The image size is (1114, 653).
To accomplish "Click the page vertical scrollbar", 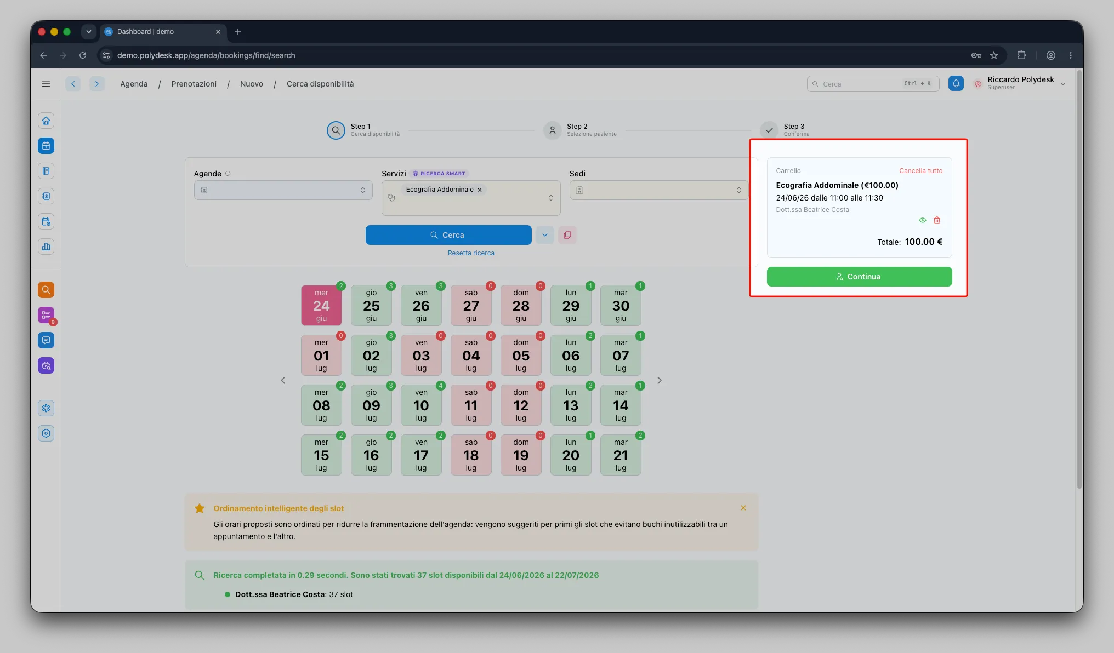I will pos(1079,279).
